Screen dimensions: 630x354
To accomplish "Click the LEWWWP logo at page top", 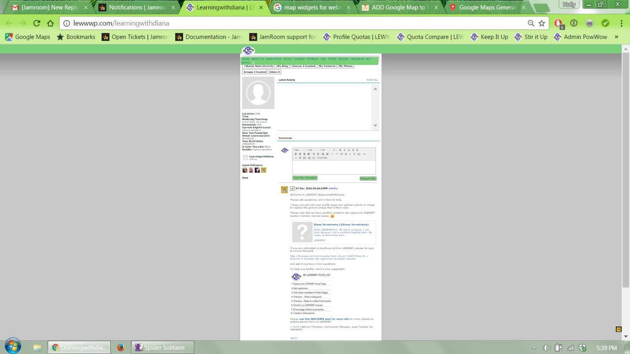I will (x=249, y=51).
